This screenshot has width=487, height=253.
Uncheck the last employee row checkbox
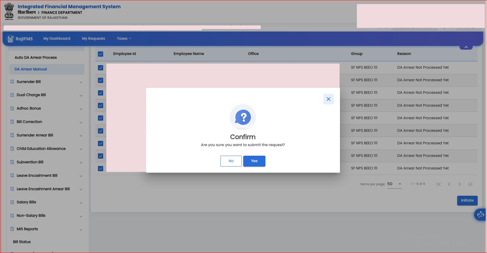pos(101,169)
